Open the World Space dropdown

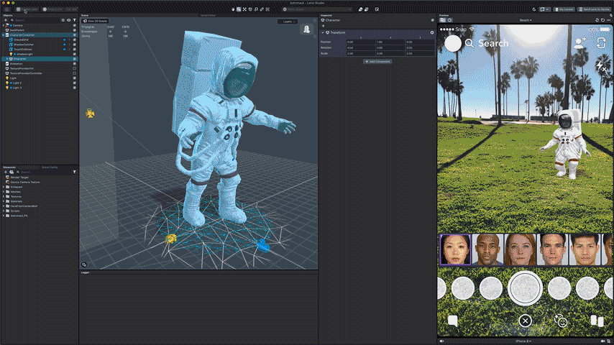pyautogui.click(x=317, y=9)
